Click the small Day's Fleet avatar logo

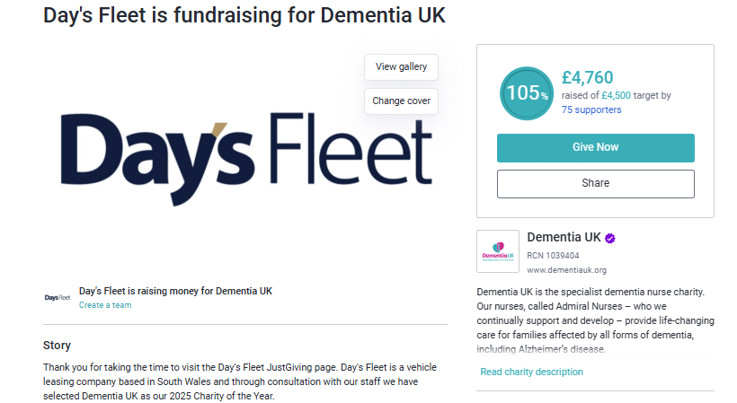click(x=58, y=297)
